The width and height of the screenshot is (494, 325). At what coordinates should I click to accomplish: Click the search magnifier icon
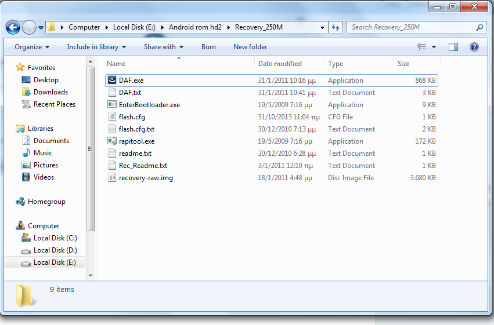click(x=479, y=27)
